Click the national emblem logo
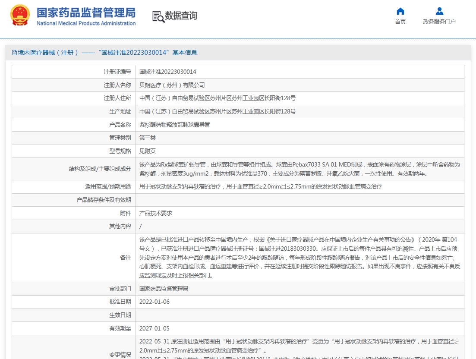The height and width of the screenshot is (359, 476). coord(20,15)
